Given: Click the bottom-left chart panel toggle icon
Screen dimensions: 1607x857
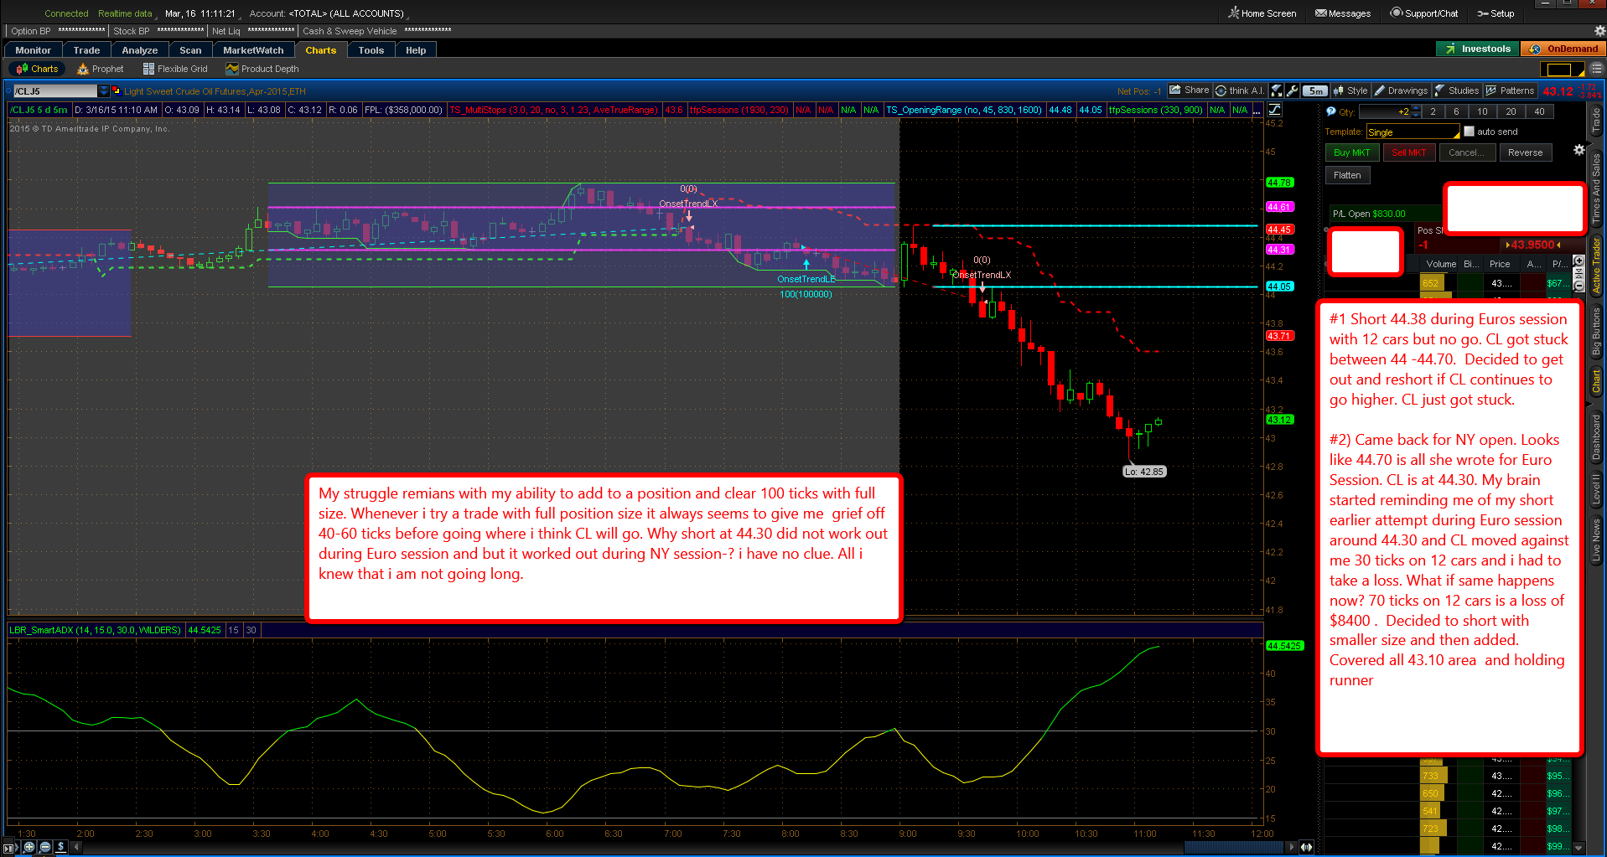Looking at the screenshot, I should (x=9, y=847).
